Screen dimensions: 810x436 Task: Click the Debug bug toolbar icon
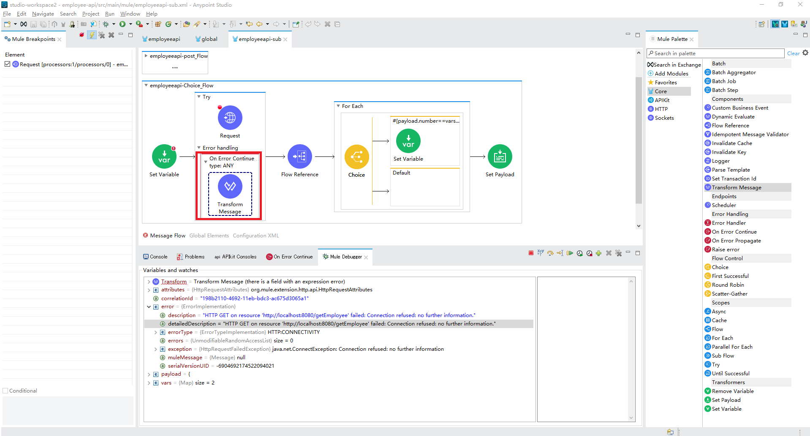106,24
